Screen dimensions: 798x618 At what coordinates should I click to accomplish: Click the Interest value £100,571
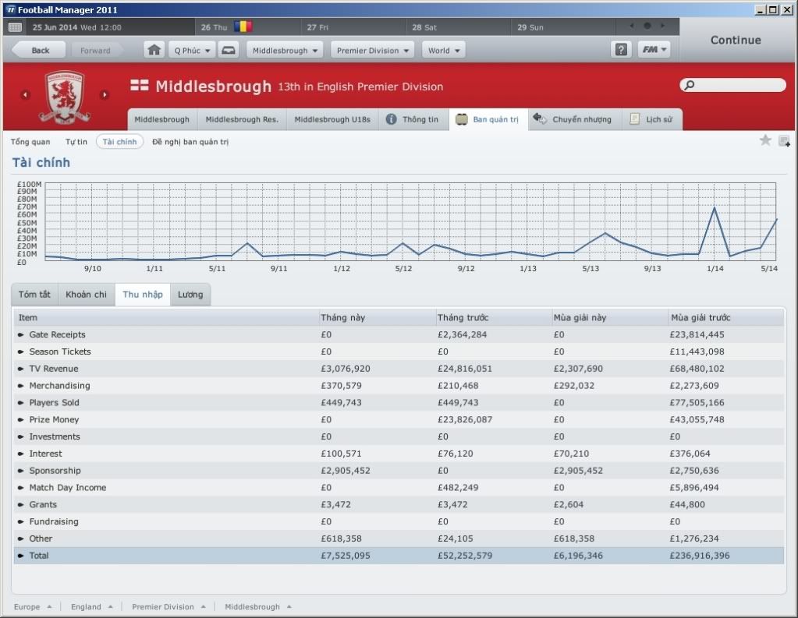click(341, 454)
